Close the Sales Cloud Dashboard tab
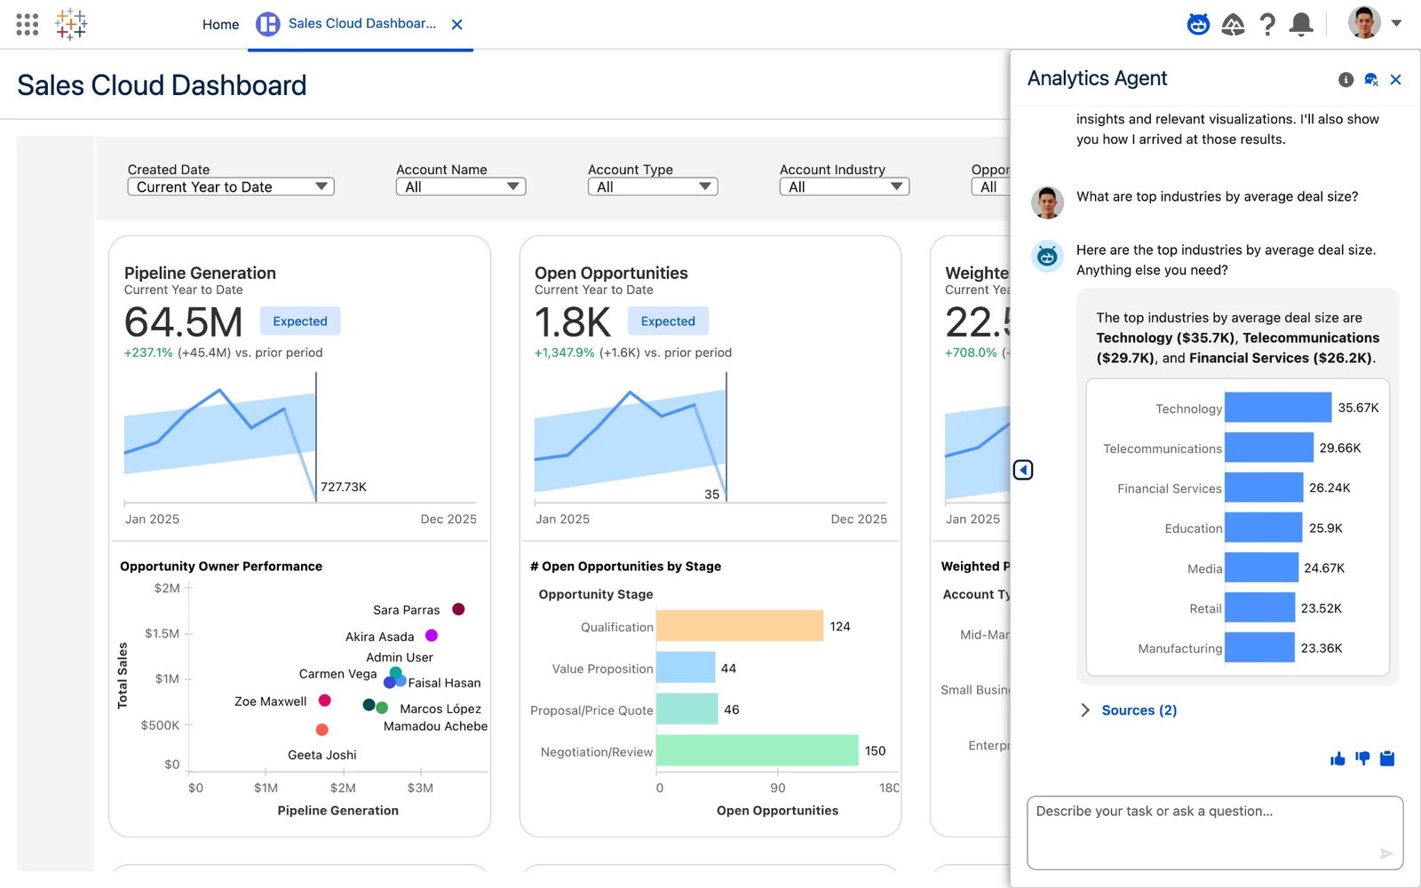 tap(456, 25)
